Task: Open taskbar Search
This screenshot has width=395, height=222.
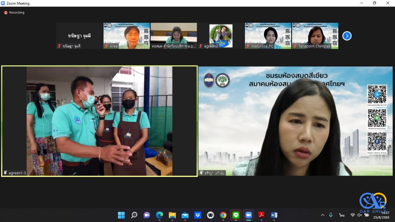Action: pos(134,215)
